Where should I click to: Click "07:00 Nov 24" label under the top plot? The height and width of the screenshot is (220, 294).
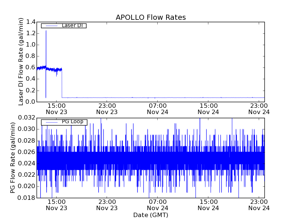click(x=158, y=109)
